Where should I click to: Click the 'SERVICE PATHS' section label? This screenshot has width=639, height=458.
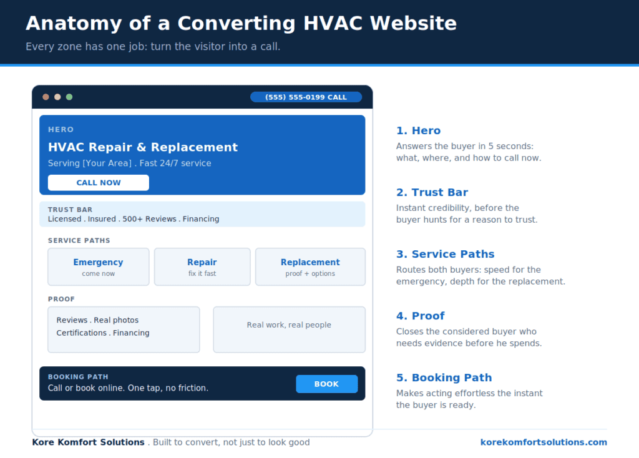[79, 240]
